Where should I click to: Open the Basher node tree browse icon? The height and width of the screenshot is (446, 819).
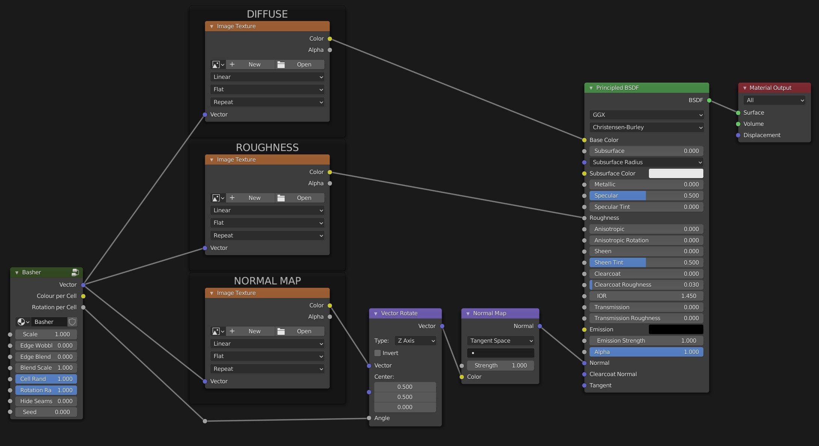coord(23,322)
